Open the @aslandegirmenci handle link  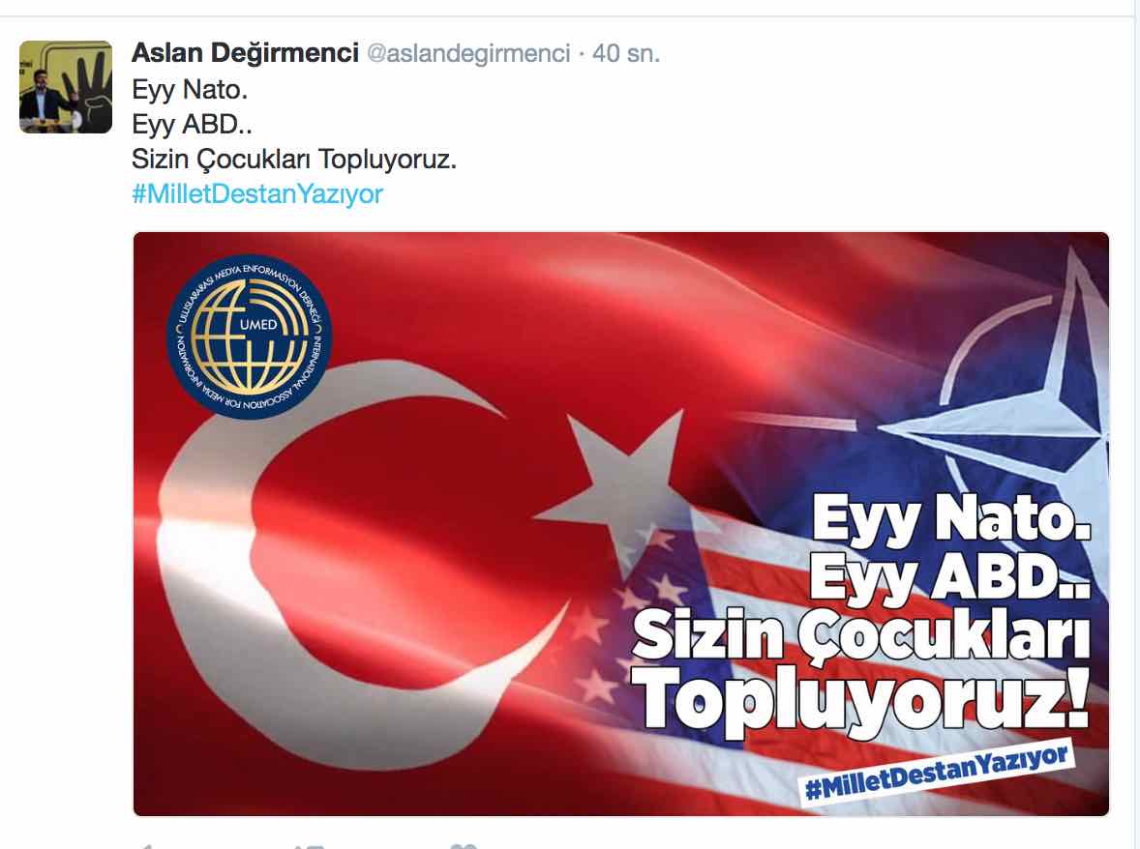468,54
